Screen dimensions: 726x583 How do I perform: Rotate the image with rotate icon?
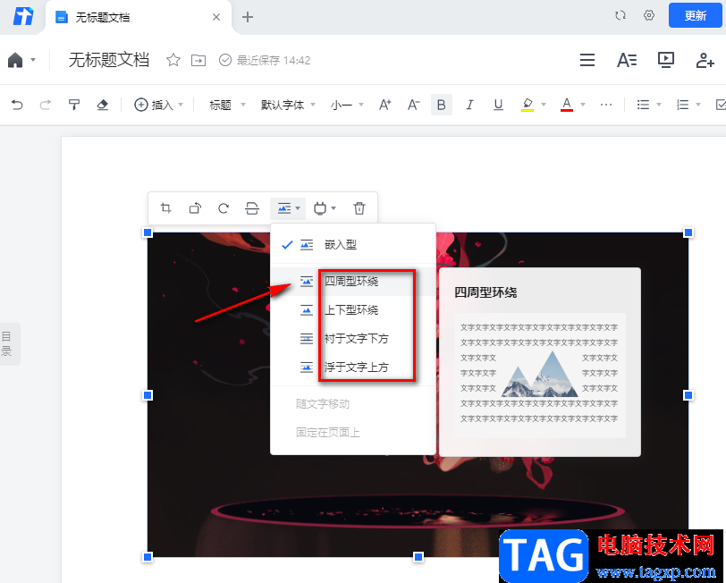(195, 208)
